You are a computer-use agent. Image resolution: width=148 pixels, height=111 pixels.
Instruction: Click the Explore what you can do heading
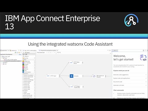click(x=121, y=71)
